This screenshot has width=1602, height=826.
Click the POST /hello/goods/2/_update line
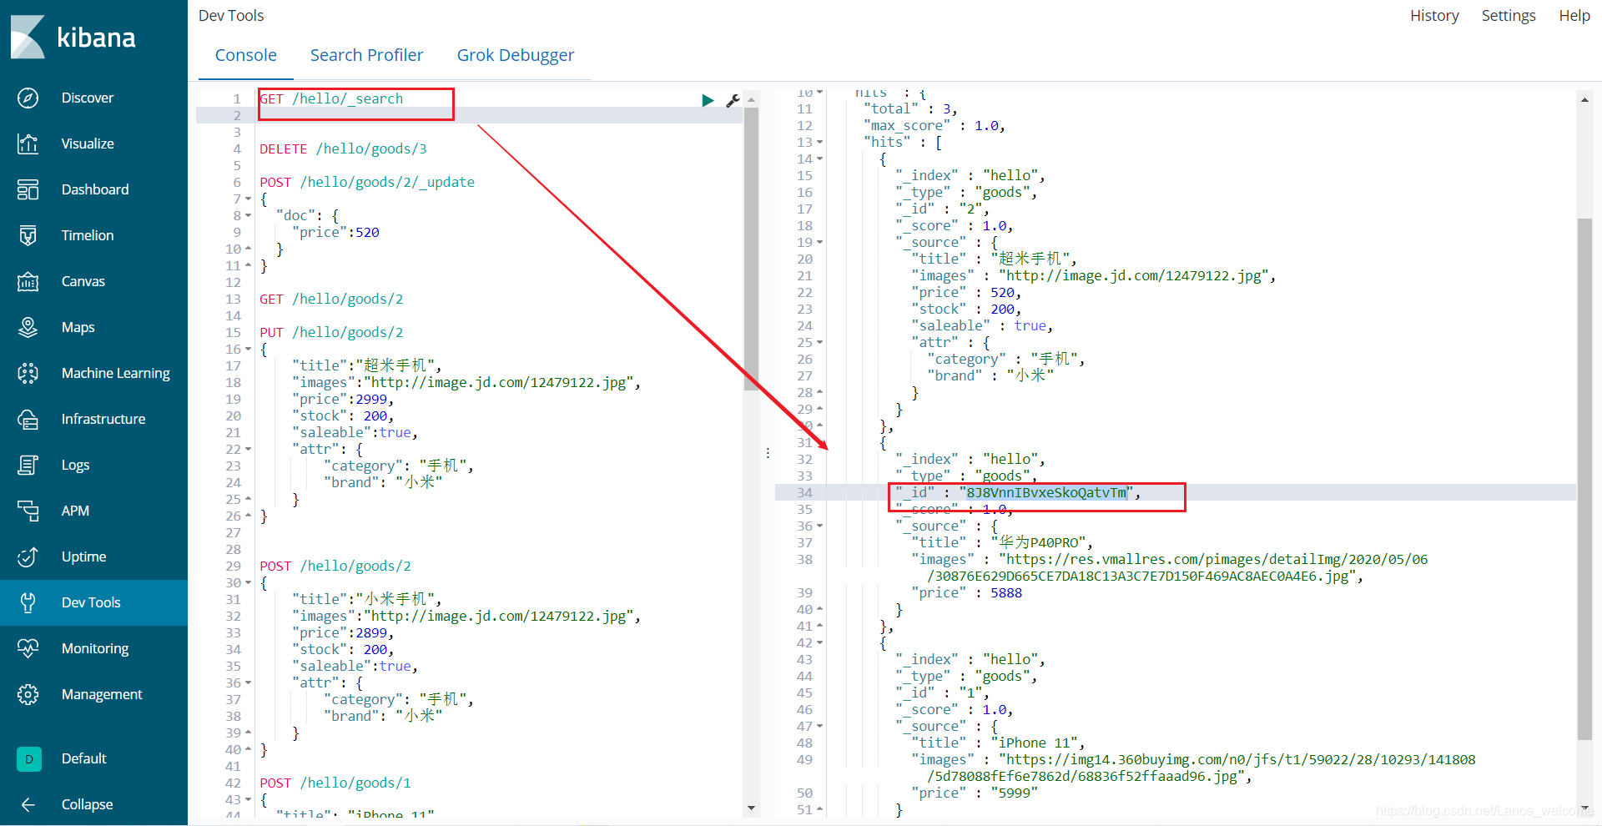pyautogui.click(x=367, y=182)
